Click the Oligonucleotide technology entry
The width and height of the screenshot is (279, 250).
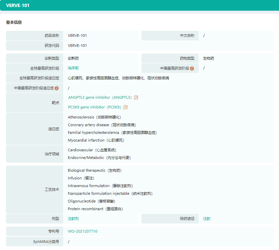pyautogui.click(x=91, y=201)
